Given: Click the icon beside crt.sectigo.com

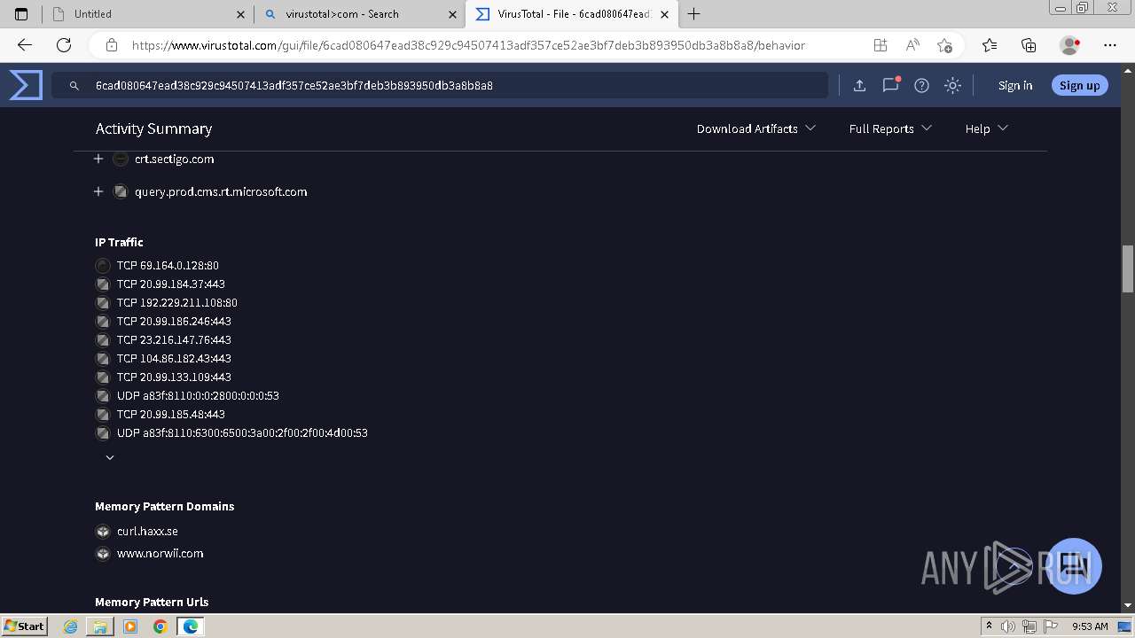Looking at the screenshot, I should tap(121, 159).
